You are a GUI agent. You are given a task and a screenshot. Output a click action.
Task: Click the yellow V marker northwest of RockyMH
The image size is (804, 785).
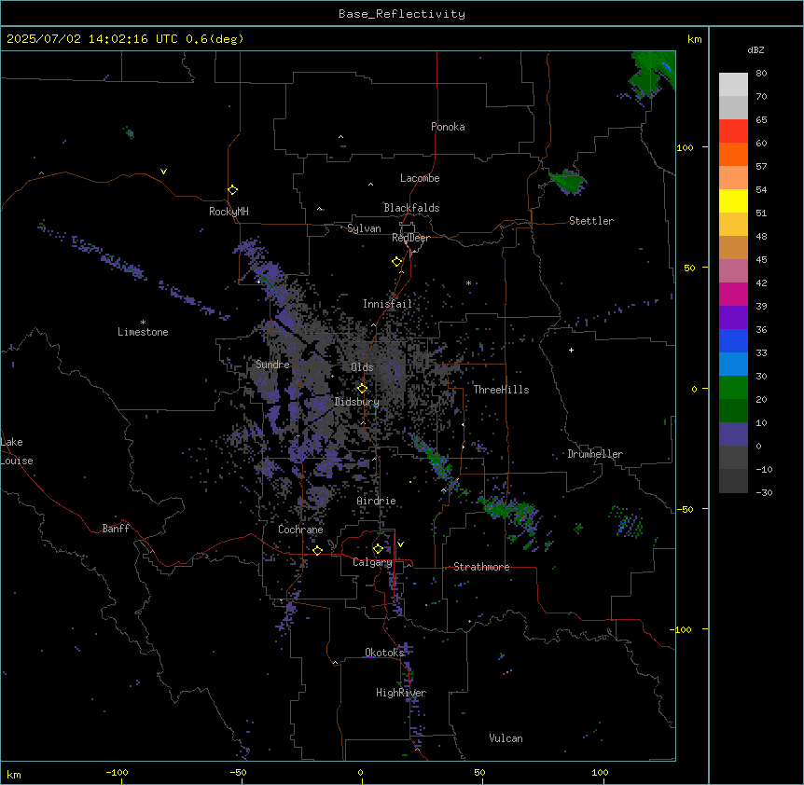(x=163, y=172)
